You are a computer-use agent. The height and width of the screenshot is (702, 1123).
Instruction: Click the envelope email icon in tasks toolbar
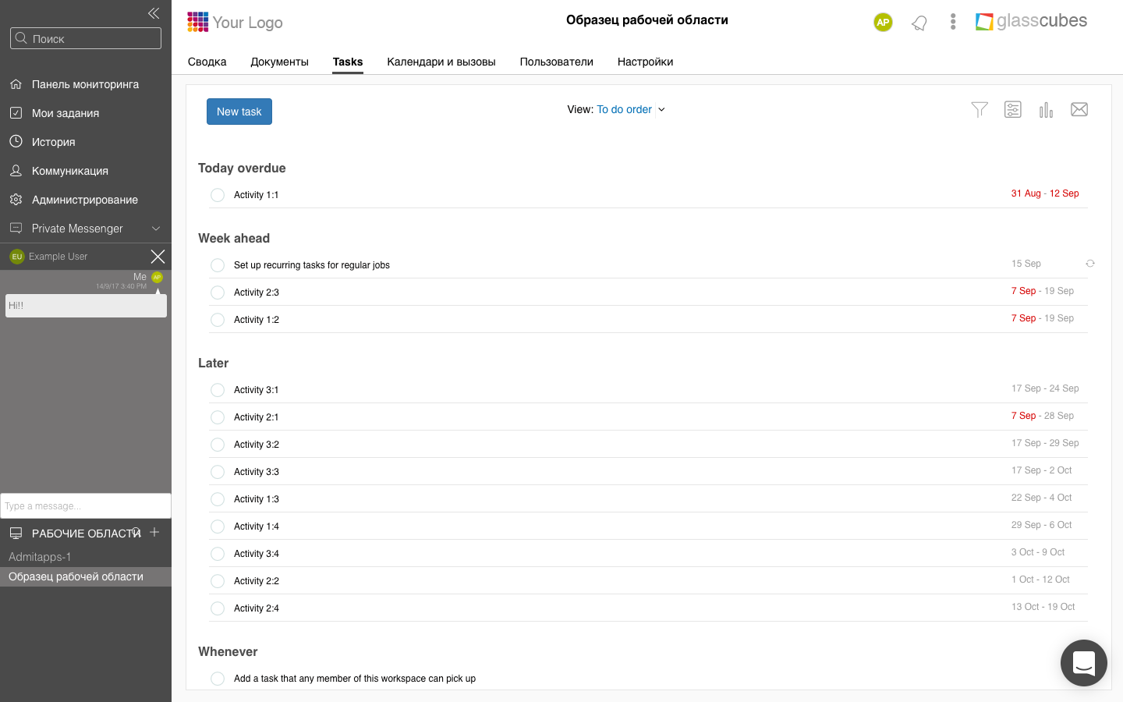pyautogui.click(x=1079, y=110)
